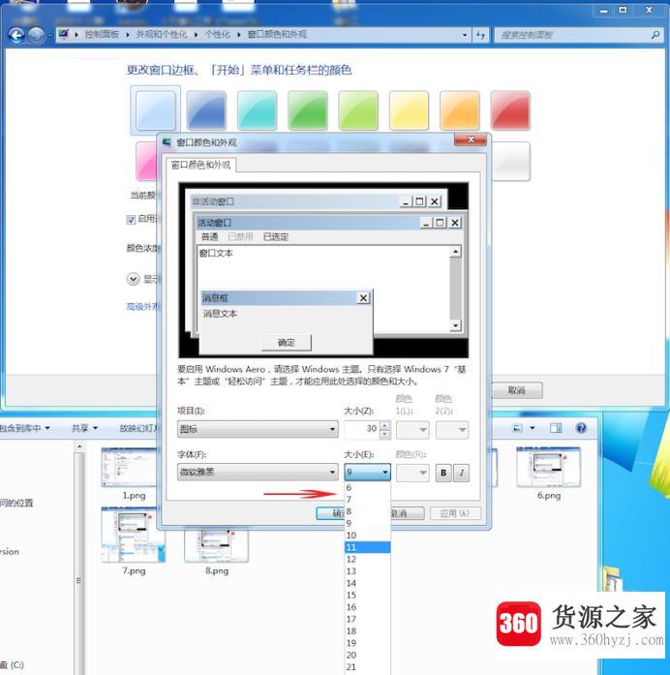Click the Forward arrow in Control Panel window
The image size is (670, 675).
37,35
